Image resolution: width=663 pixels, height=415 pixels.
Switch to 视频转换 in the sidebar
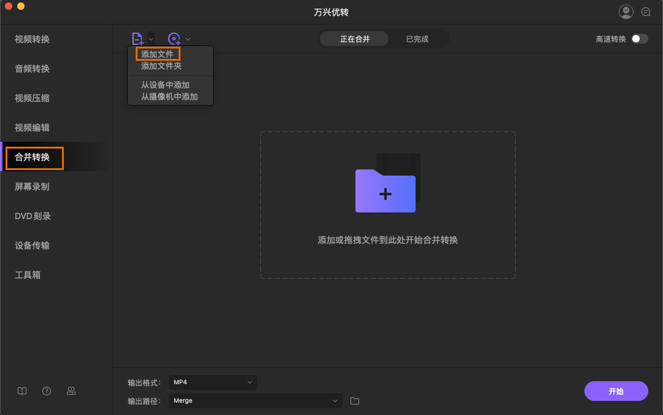point(31,39)
